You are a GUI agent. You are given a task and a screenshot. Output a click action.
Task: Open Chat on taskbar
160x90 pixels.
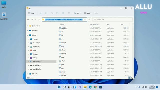tap(80, 87)
